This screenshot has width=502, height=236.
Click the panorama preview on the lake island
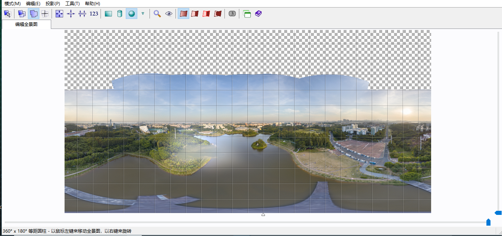(259, 144)
